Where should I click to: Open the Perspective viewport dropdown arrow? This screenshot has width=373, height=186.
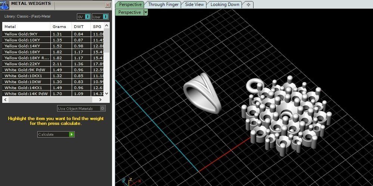click(146, 12)
